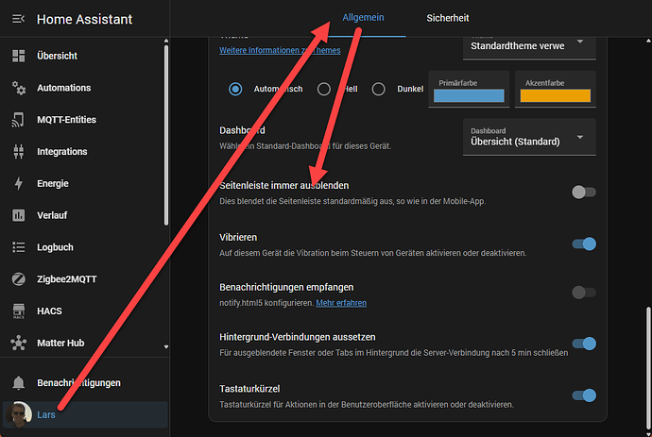
Task: Select the Dunkel theme radio button
Action: [x=379, y=90]
